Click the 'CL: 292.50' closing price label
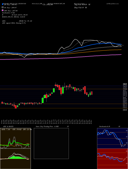The width and height of the screenshot is (128, 169). (x=48, y=5)
